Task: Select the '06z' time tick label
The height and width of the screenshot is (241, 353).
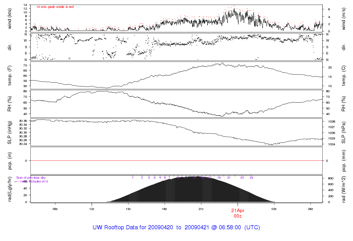Action: 311,209
